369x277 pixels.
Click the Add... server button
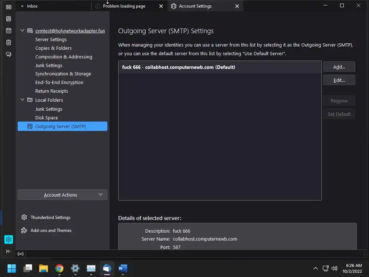(x=339, y=67)
